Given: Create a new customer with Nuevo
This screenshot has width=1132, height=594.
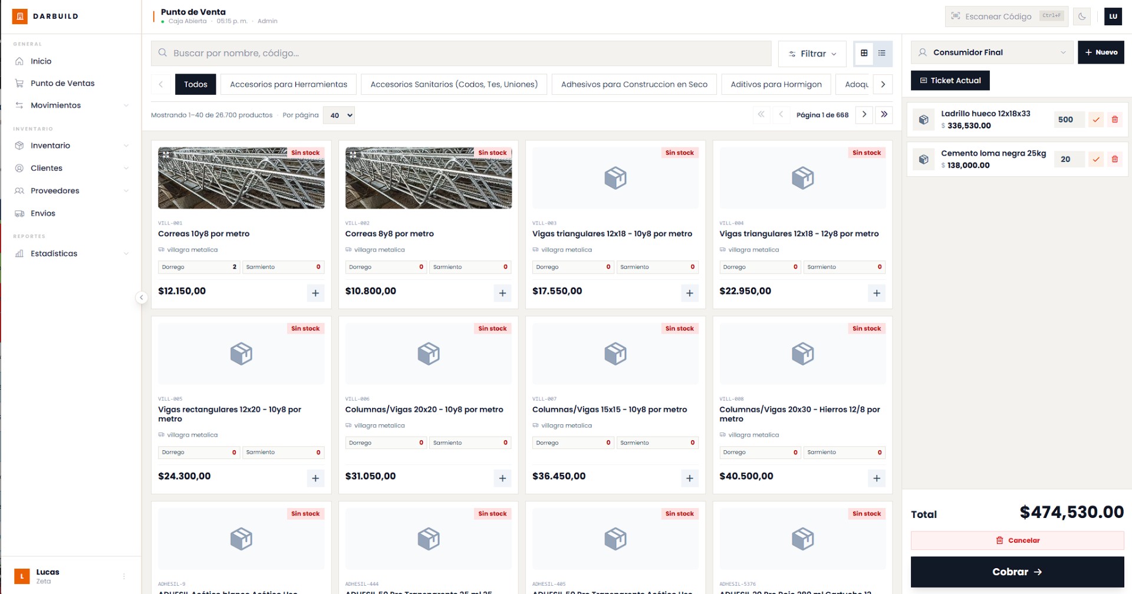Looking at the screenshot, I should point(1101,52).
